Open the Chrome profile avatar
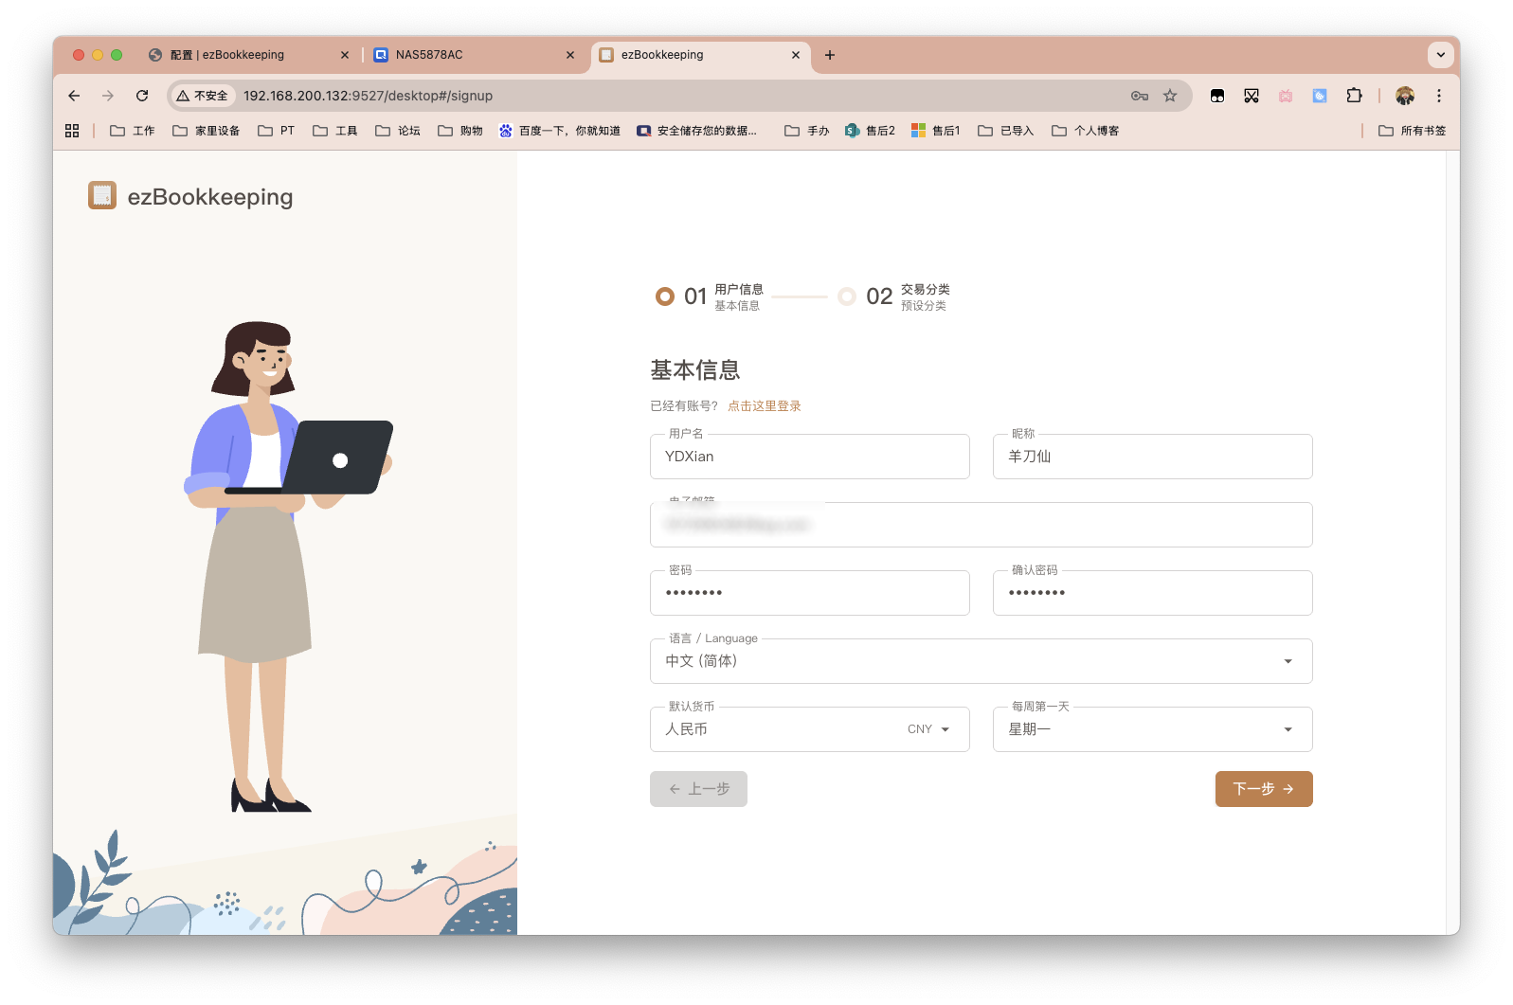Screen dimensions: 1513x1005 1405,96
